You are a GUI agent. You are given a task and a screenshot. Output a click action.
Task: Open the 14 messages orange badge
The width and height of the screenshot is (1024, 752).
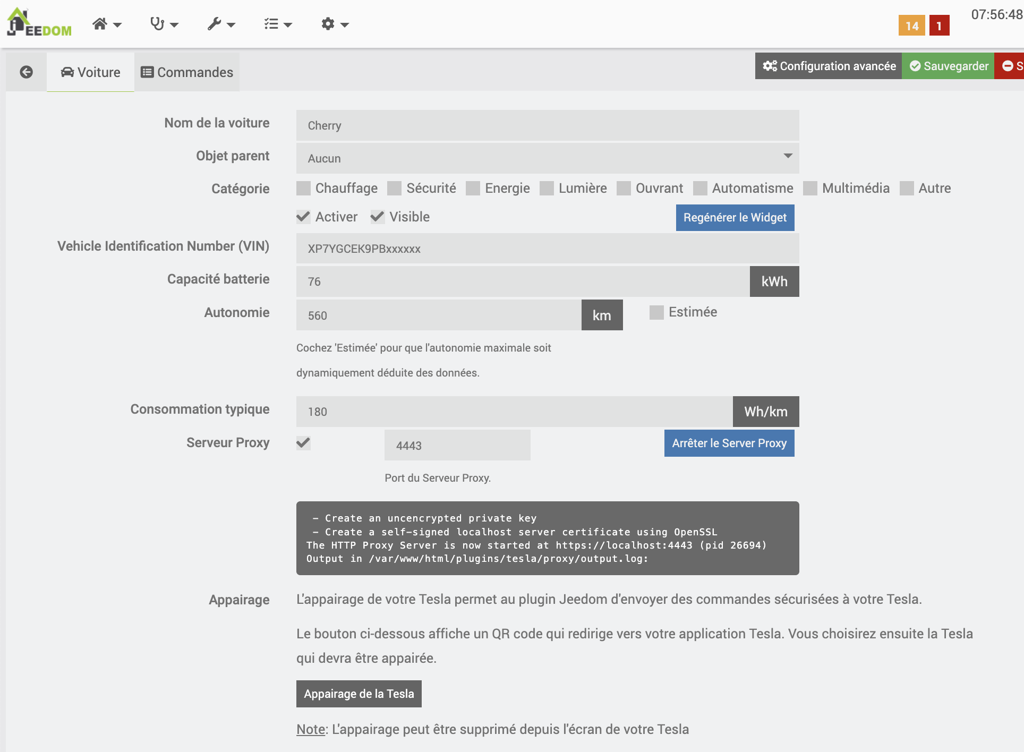pos(911,25)
